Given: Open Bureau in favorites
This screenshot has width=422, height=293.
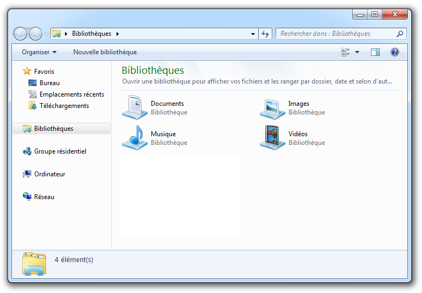Looking at the screenshot, I should (x=49, y=83).
